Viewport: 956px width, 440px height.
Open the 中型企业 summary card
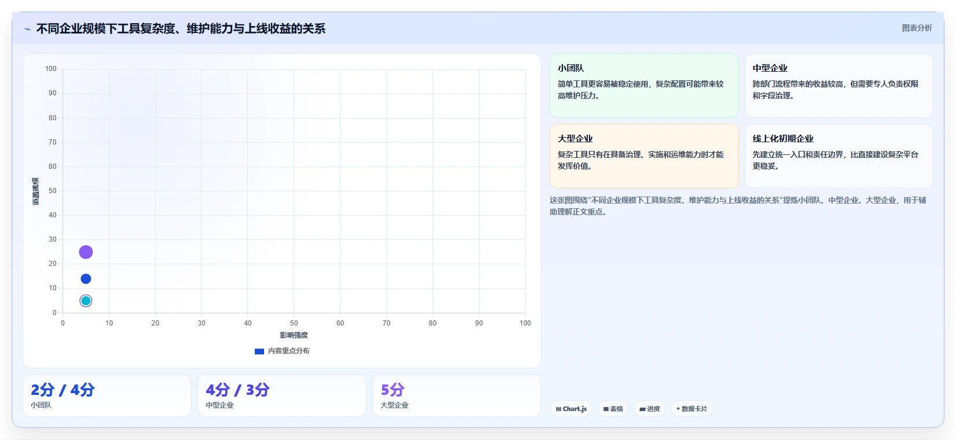pos(838,86)
